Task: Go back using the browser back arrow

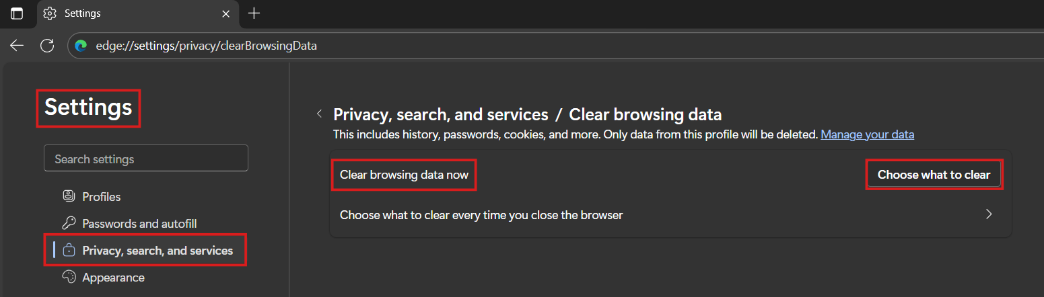Action: [17, 46]
